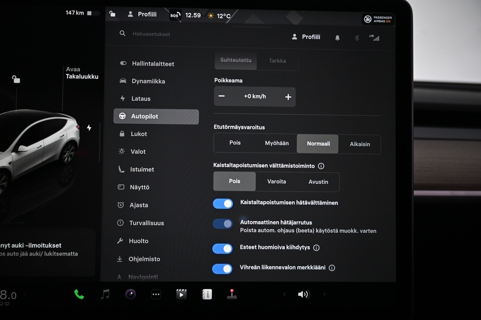Decrease speed offset with minus button
The image size is (481, 320).
222,97
